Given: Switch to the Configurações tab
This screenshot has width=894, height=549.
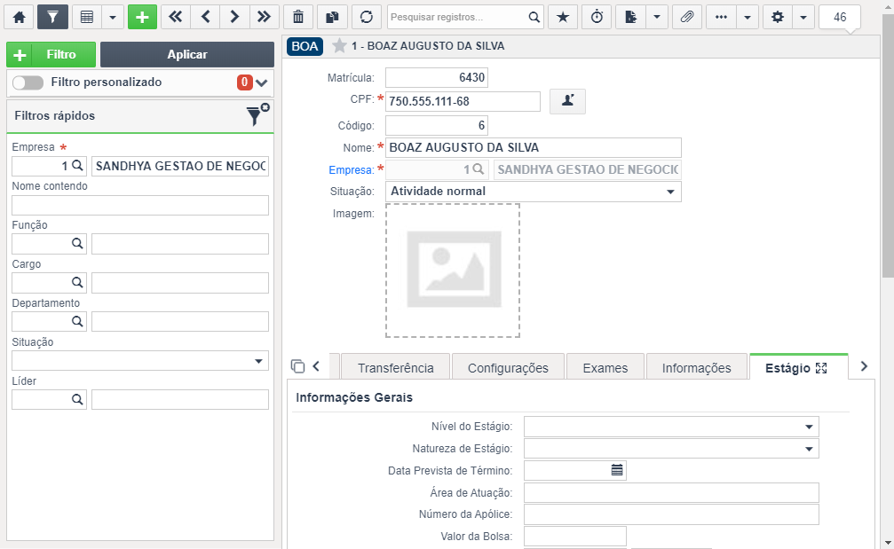Looking at the screenshot, I should [x=508, y=368].
